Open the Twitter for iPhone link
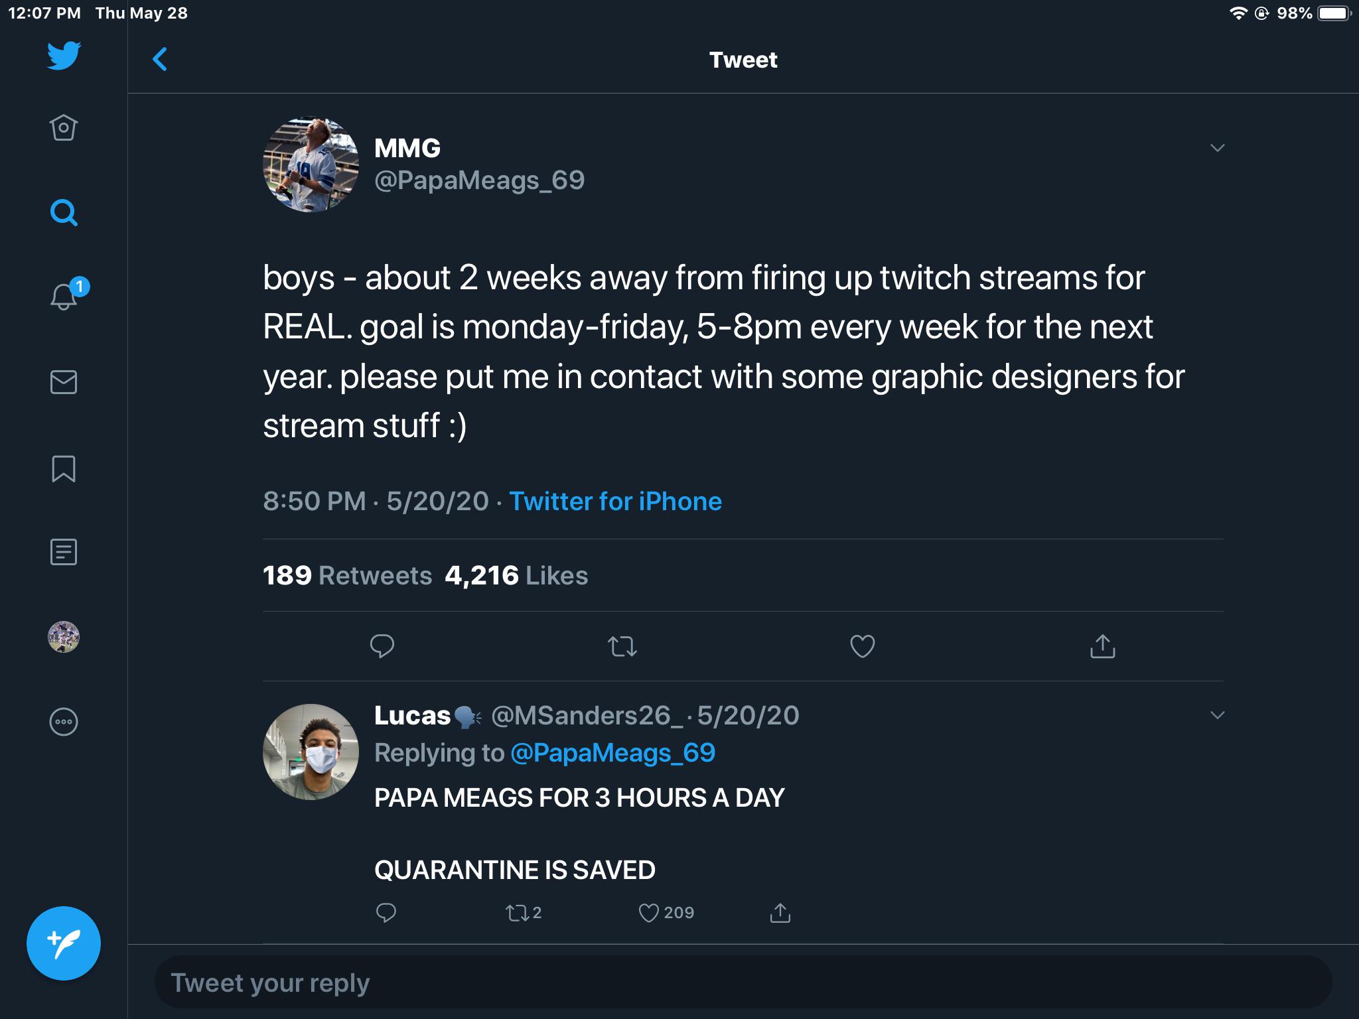 [615, 501]
